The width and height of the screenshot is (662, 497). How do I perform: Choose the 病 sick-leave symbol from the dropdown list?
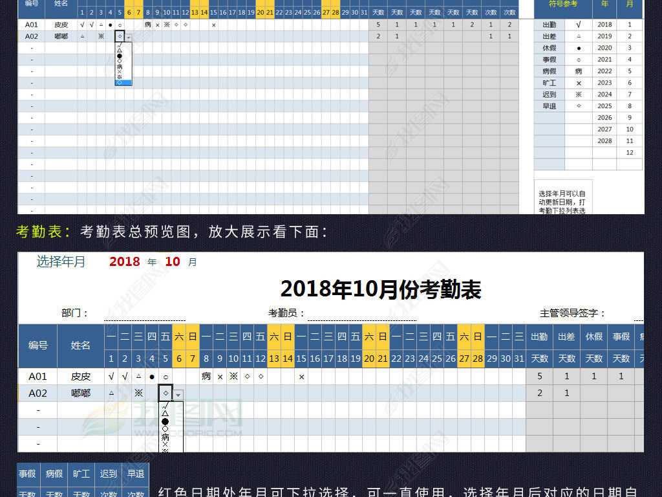pos(119,67)
